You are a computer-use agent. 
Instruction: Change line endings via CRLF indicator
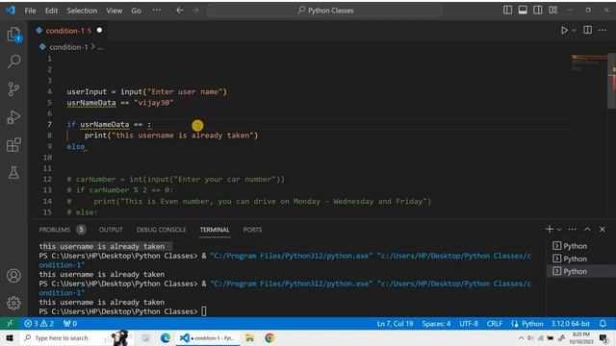[x=495, y=324]
